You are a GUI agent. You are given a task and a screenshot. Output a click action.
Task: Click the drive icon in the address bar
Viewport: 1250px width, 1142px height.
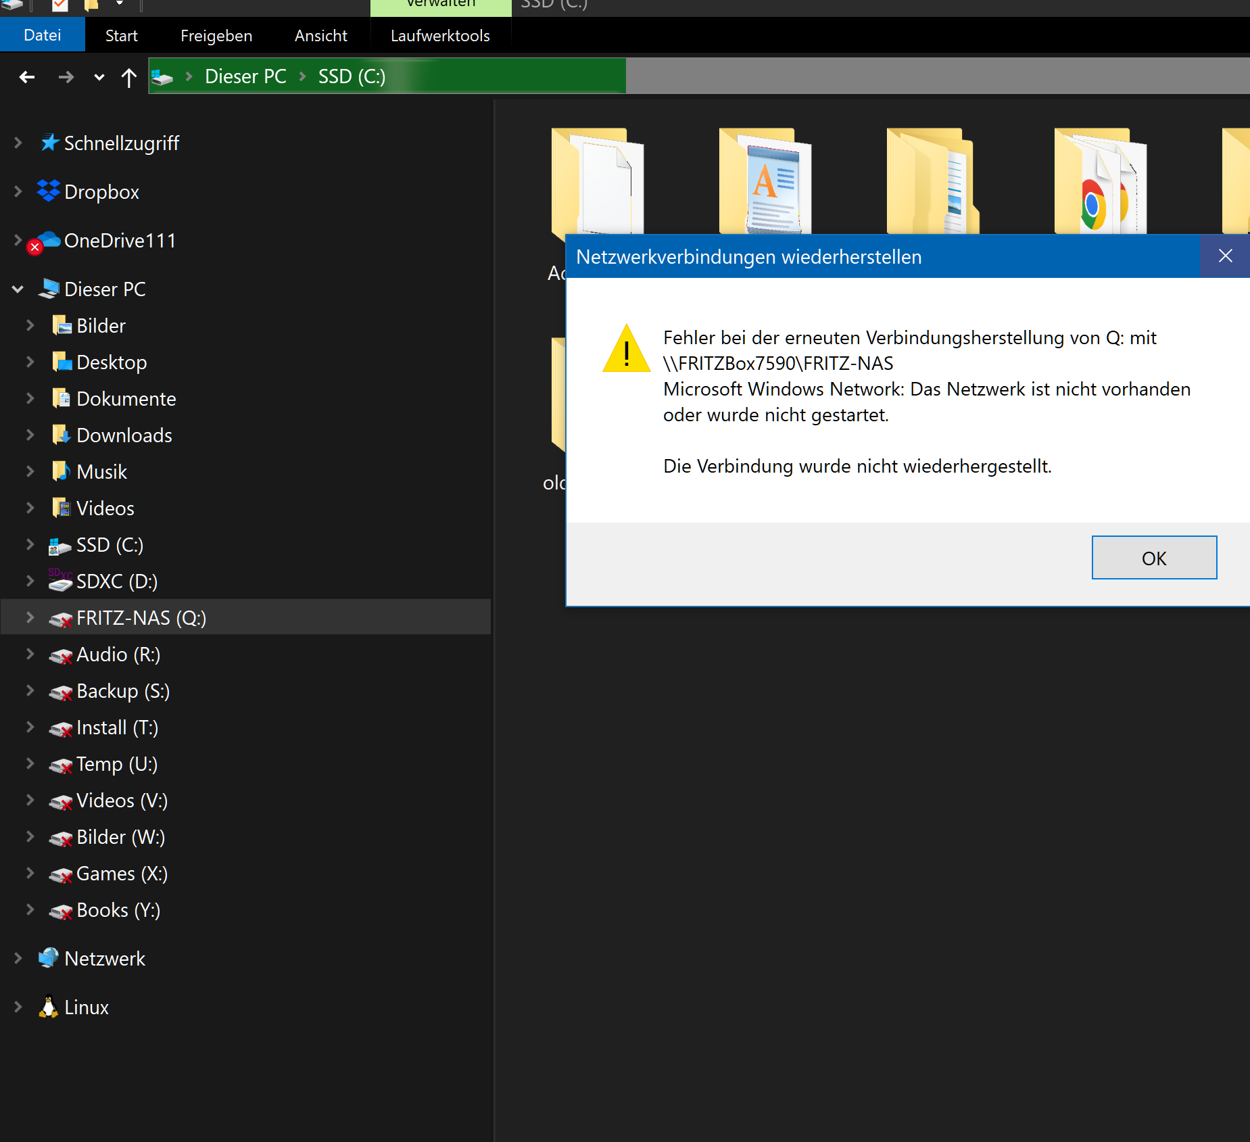click(x=162, y=77)
